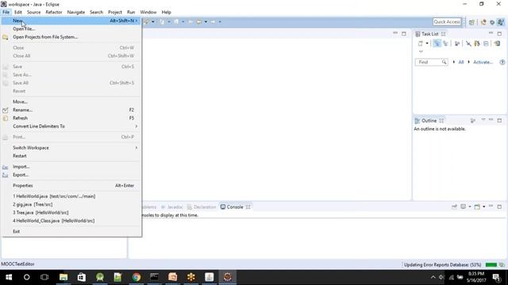Open the New Task dropdown arrow
508x285 pixels.
(427, 44)
